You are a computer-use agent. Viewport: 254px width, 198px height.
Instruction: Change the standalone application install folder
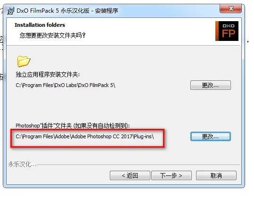point(211,85)
